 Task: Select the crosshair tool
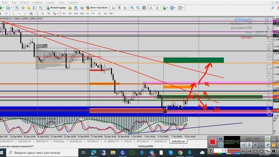click(6, 14)
